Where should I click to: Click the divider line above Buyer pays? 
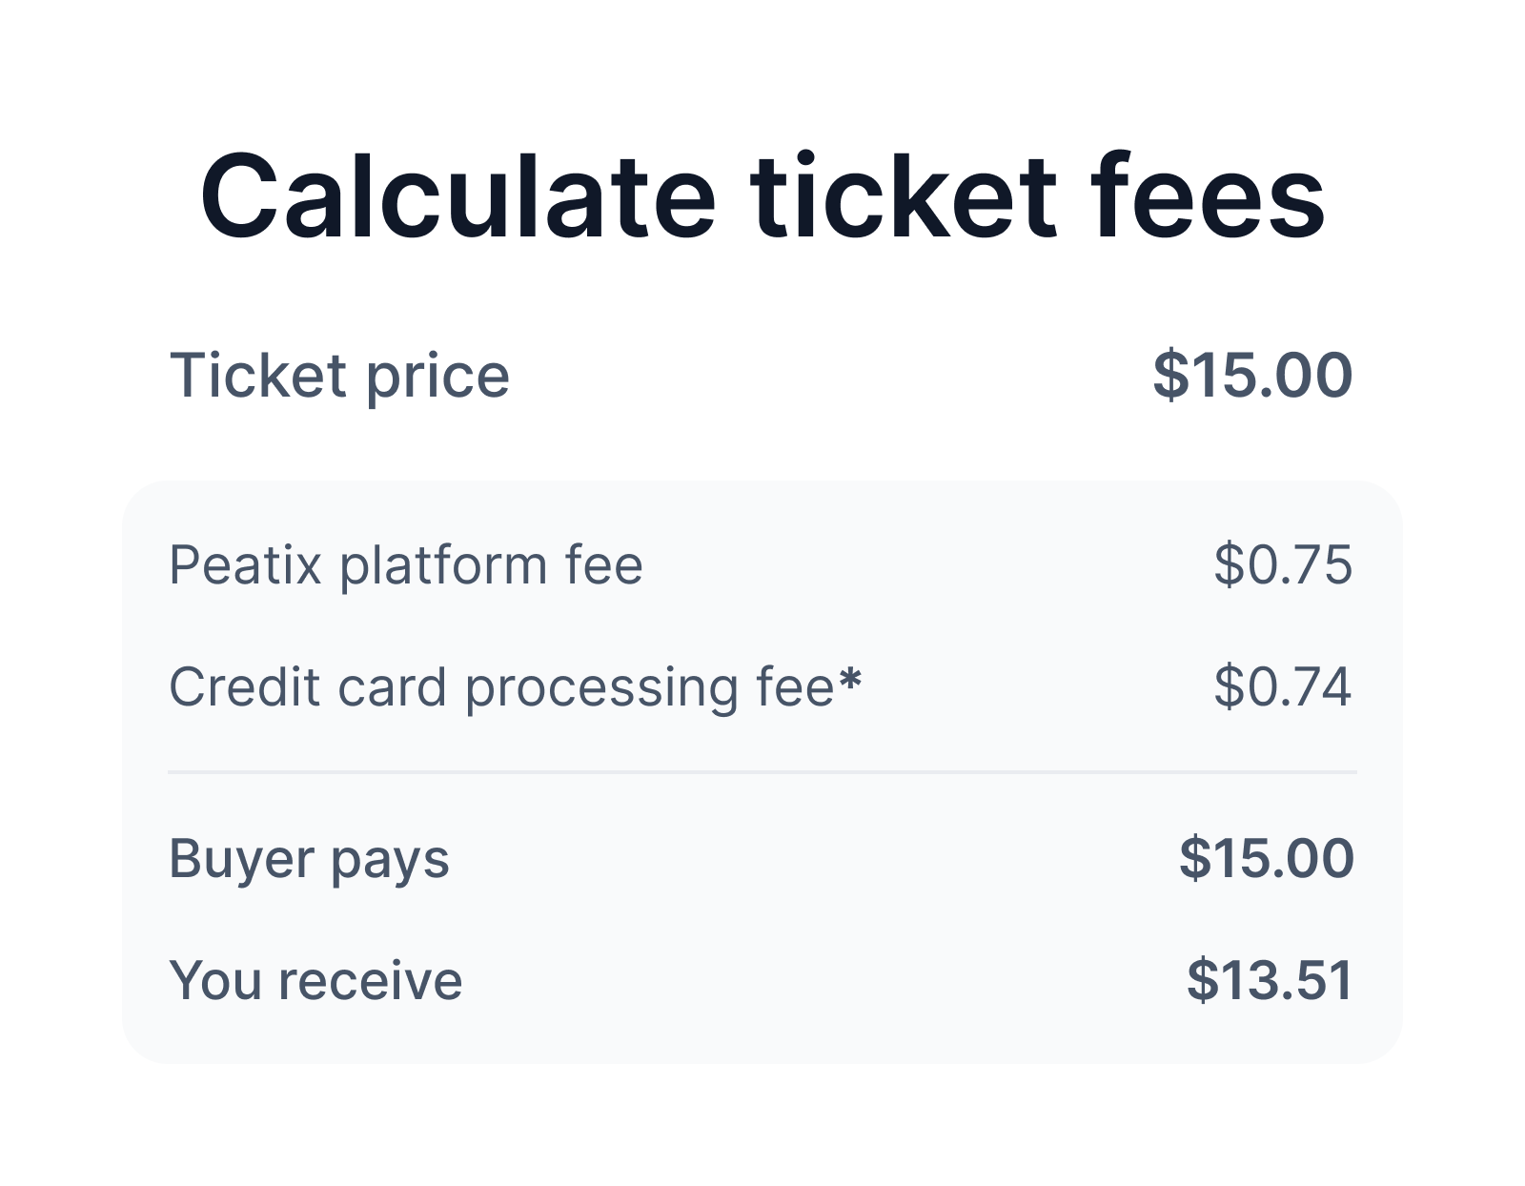762,772
